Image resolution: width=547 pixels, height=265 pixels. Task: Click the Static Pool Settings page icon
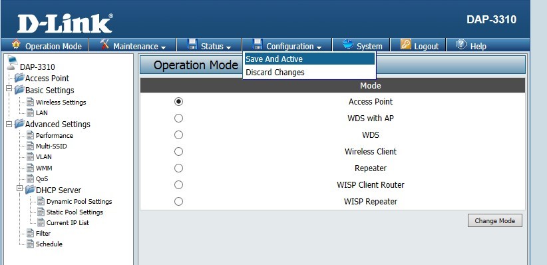[x=41, y=212]
